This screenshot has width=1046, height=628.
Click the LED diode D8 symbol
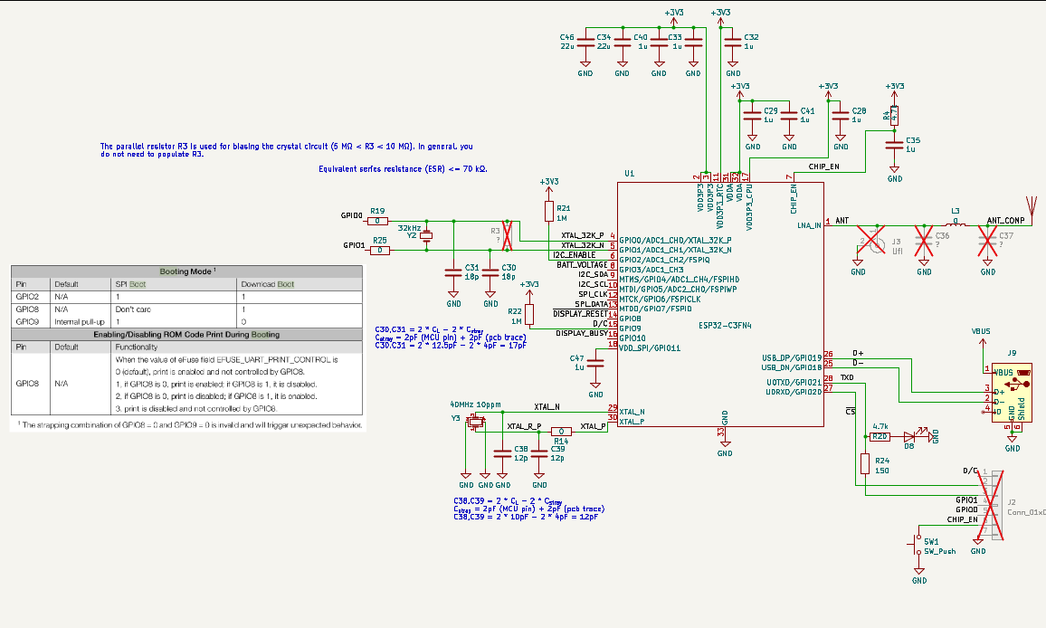coord(909,436)
